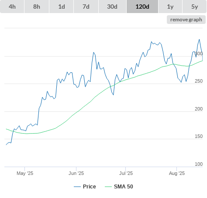Screen dimensions: 207x198
Task: Toggle the Price series in legend
Action: 90,187
